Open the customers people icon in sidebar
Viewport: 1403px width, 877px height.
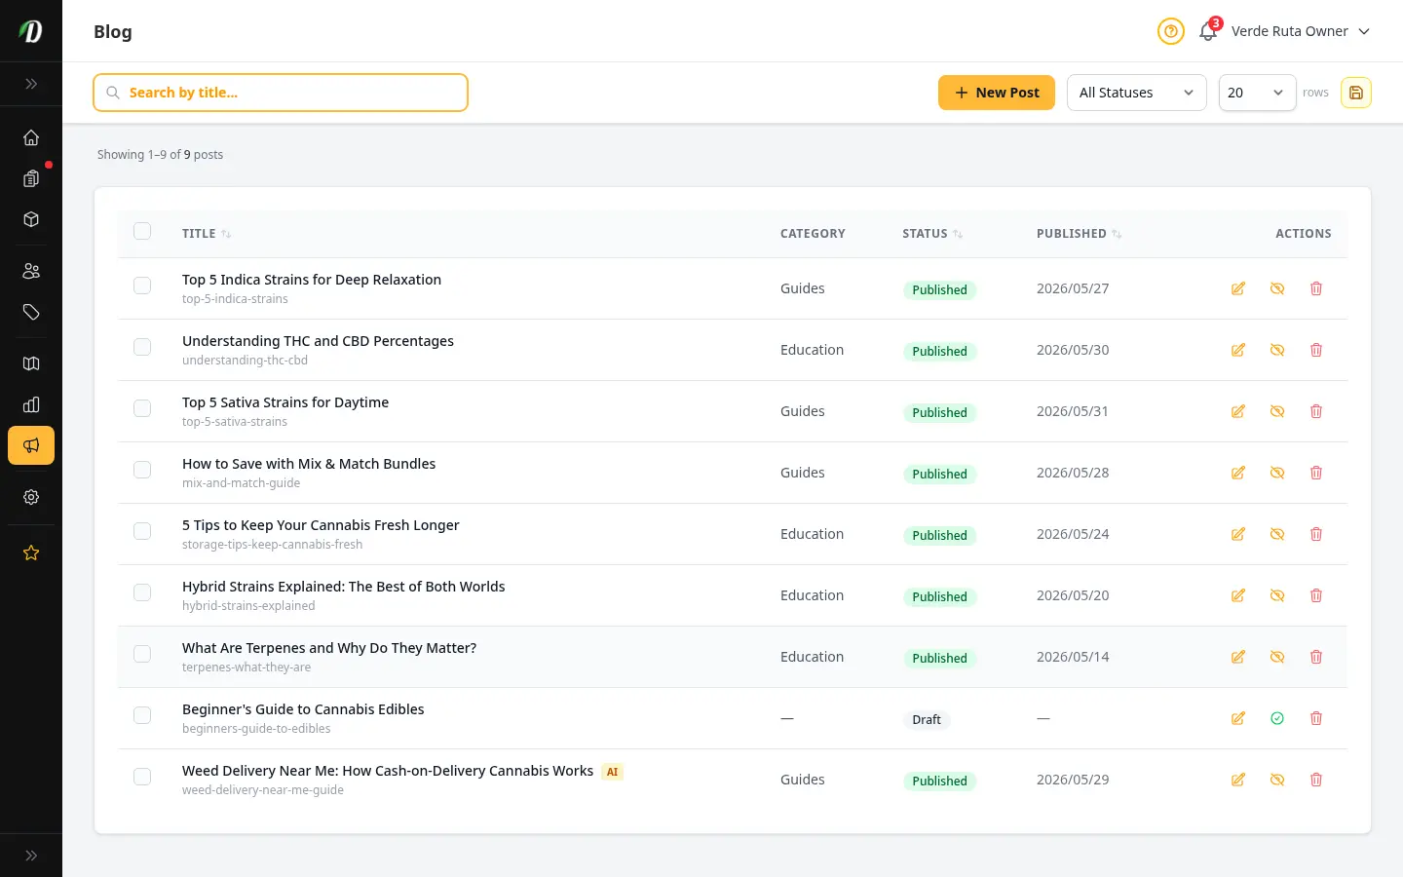(31, 271)
